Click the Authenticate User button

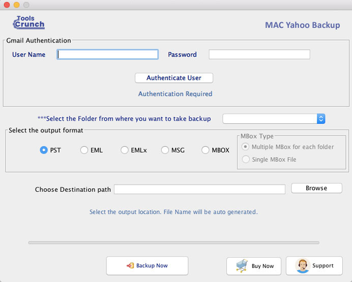[x=174, y=78]
